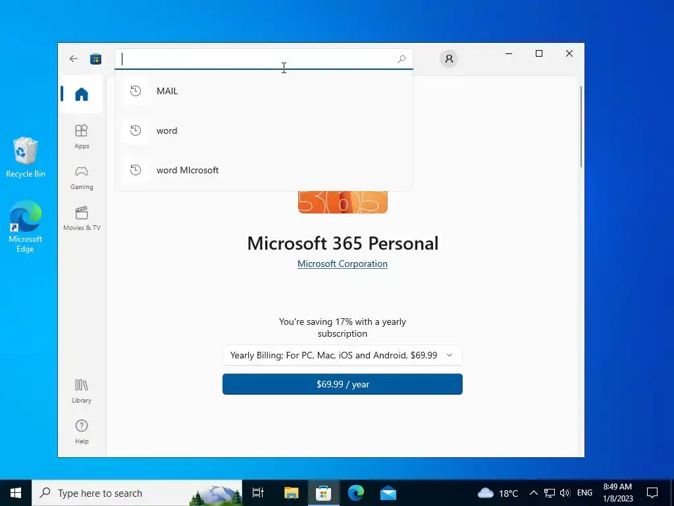Click the Microsoft 365 Personal title
Viewport: 674px width, 506px height.
click(342, 244)
